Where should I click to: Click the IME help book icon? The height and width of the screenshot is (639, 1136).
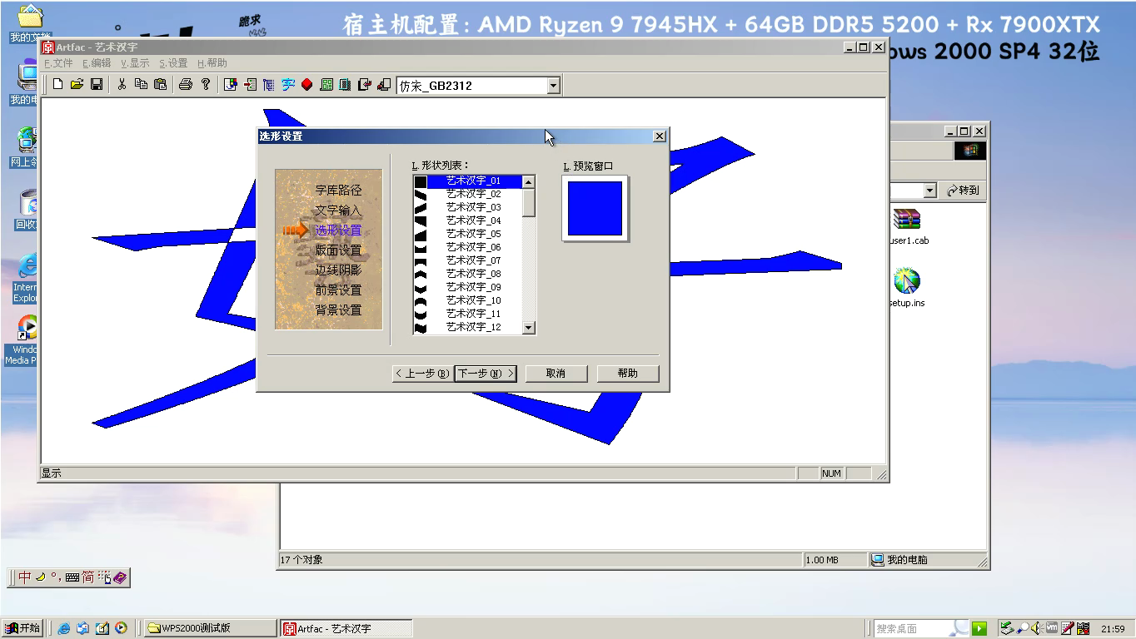pos(120,577)
